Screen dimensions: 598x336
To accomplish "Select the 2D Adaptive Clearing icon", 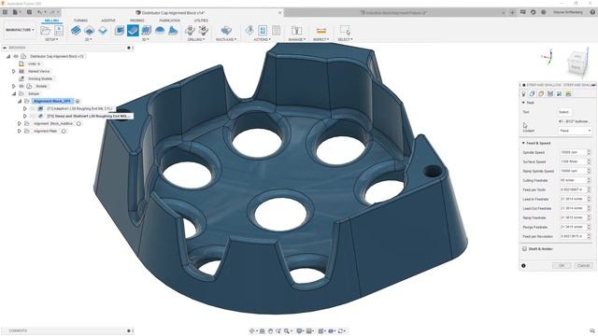I will (76, 30).
